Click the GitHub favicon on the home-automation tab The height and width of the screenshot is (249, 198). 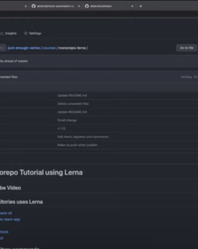pos(34,6)
